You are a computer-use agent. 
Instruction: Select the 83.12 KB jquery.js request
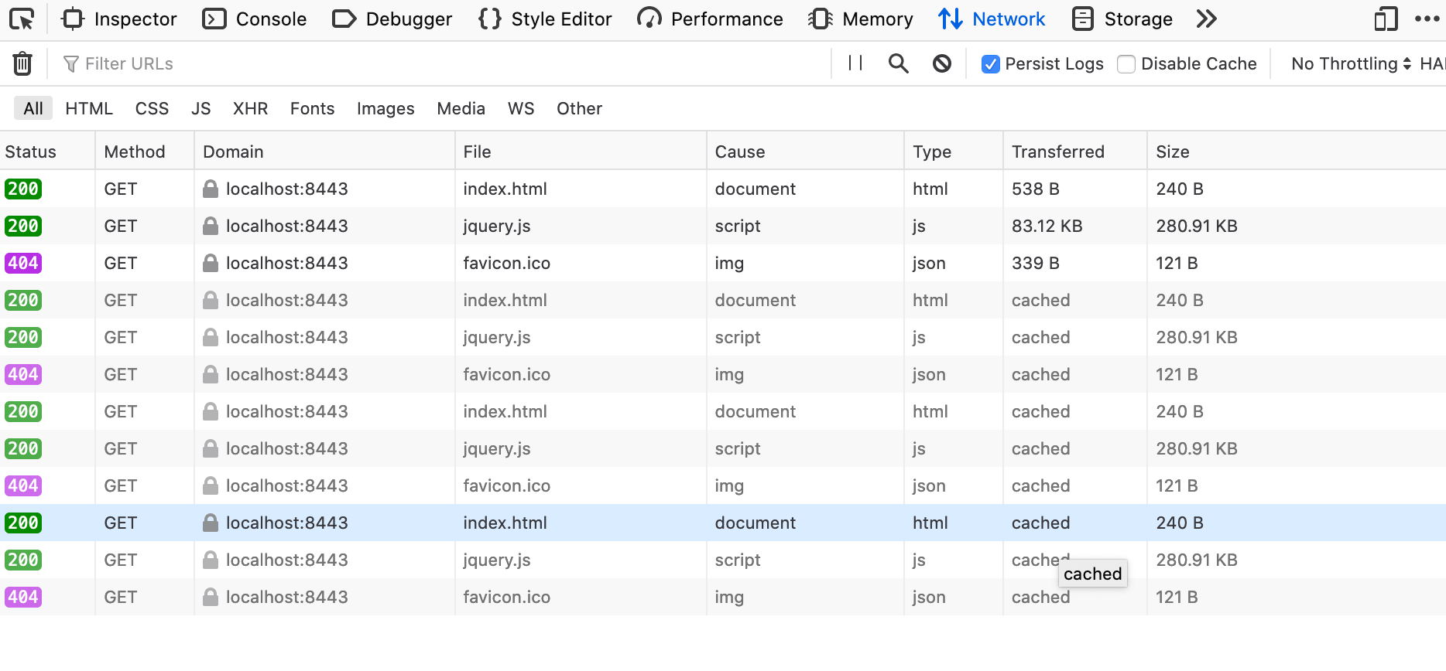pyautogui.click(x=723, y=226)
